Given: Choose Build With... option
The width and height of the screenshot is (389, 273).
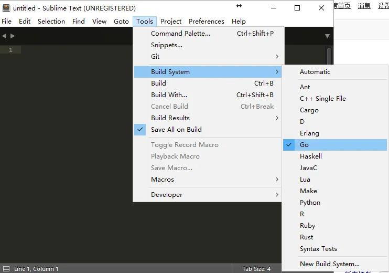Looking at the screenshot, I should point(208,95).
